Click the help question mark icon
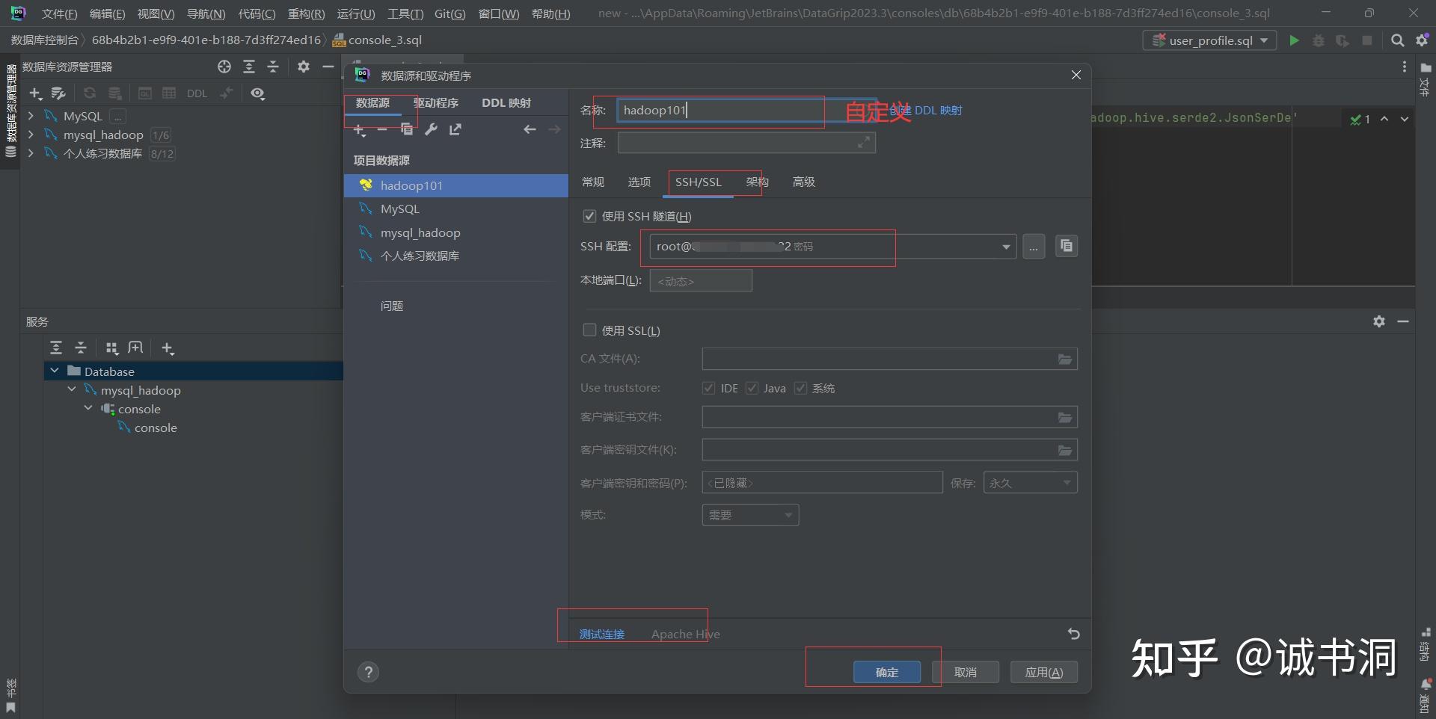Viewport: 1436px width, 719px height. tap(368, 672)
